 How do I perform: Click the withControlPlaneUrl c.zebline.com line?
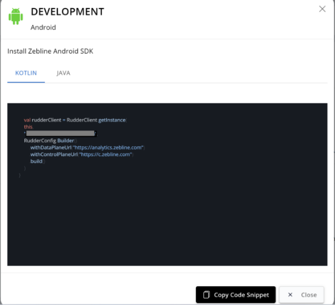(x=81, y=154)
